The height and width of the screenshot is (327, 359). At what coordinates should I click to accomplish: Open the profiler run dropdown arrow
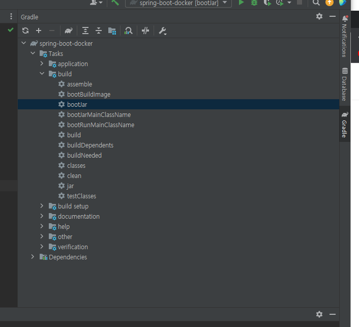click(289, 3)
